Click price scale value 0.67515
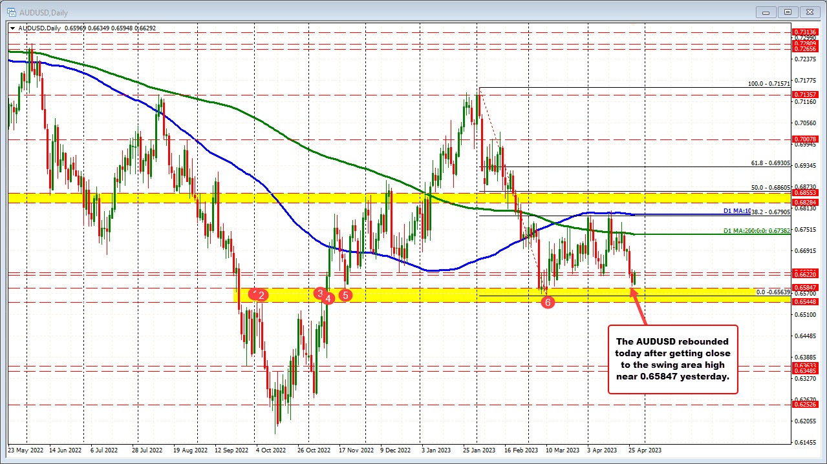The image size is (827, 464). 805,229
